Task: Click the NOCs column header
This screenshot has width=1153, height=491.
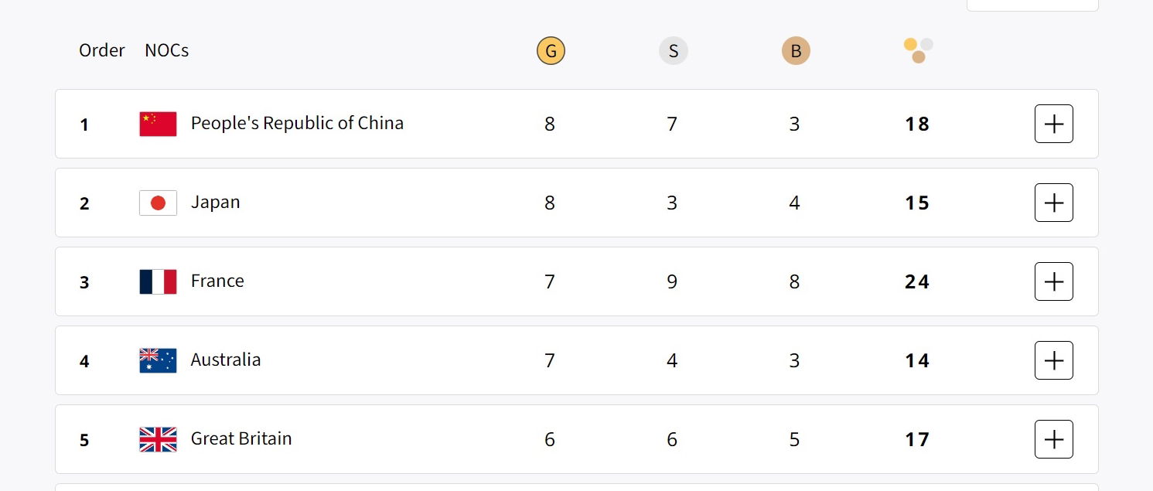Action: pos(166,50)
